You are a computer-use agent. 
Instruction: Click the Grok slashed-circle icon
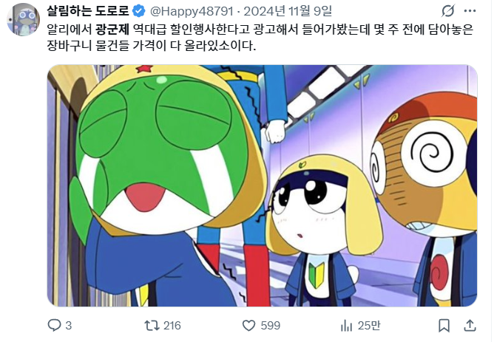pos(447,11)
